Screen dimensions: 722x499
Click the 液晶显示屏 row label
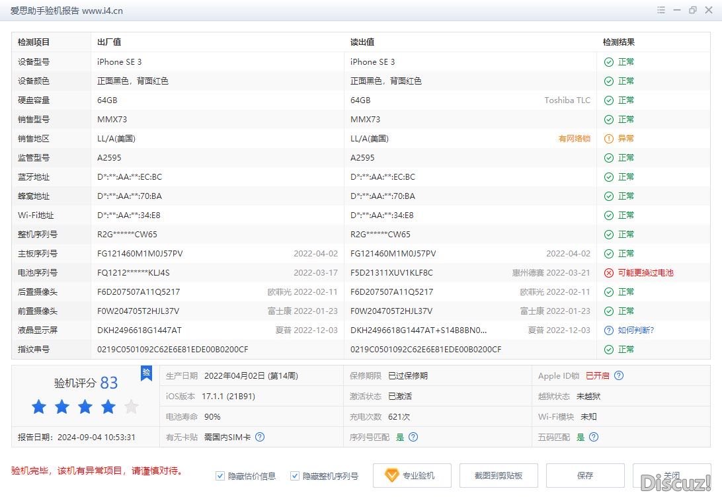pos(38,330)
